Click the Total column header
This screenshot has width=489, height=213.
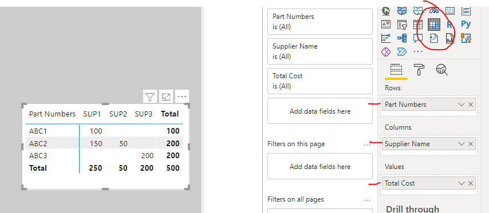pyautogui.click(x=170, y=114)
